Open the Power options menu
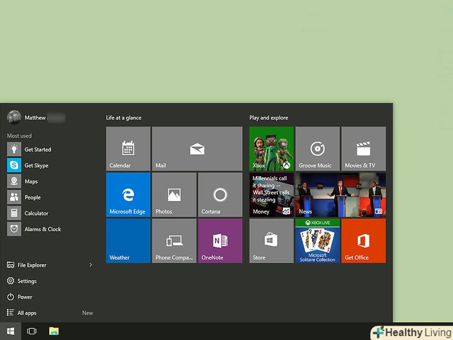 [x=25, y=297]
